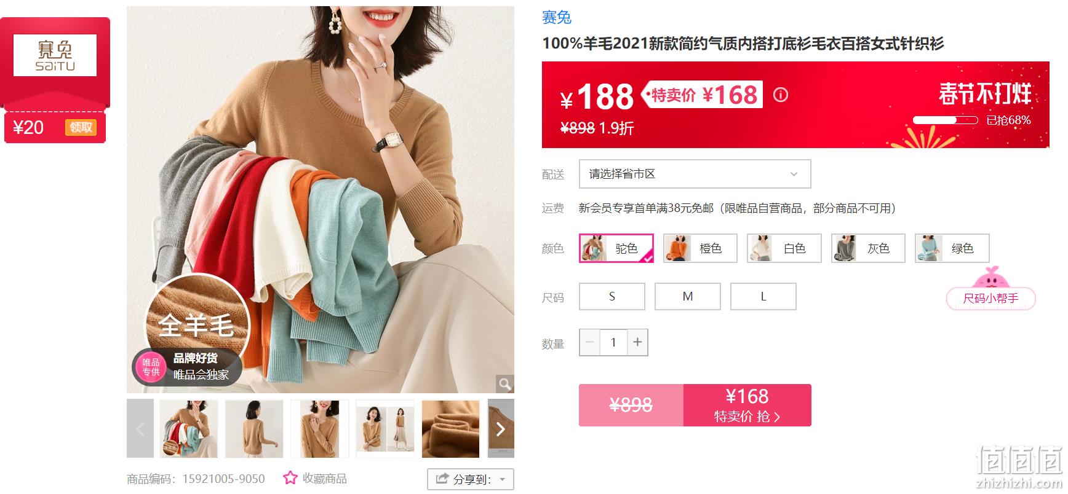This screenshot has width=1068, height=494.
Task: Click the magnifier zoom icon on product image
Action: tap(505, 384)
